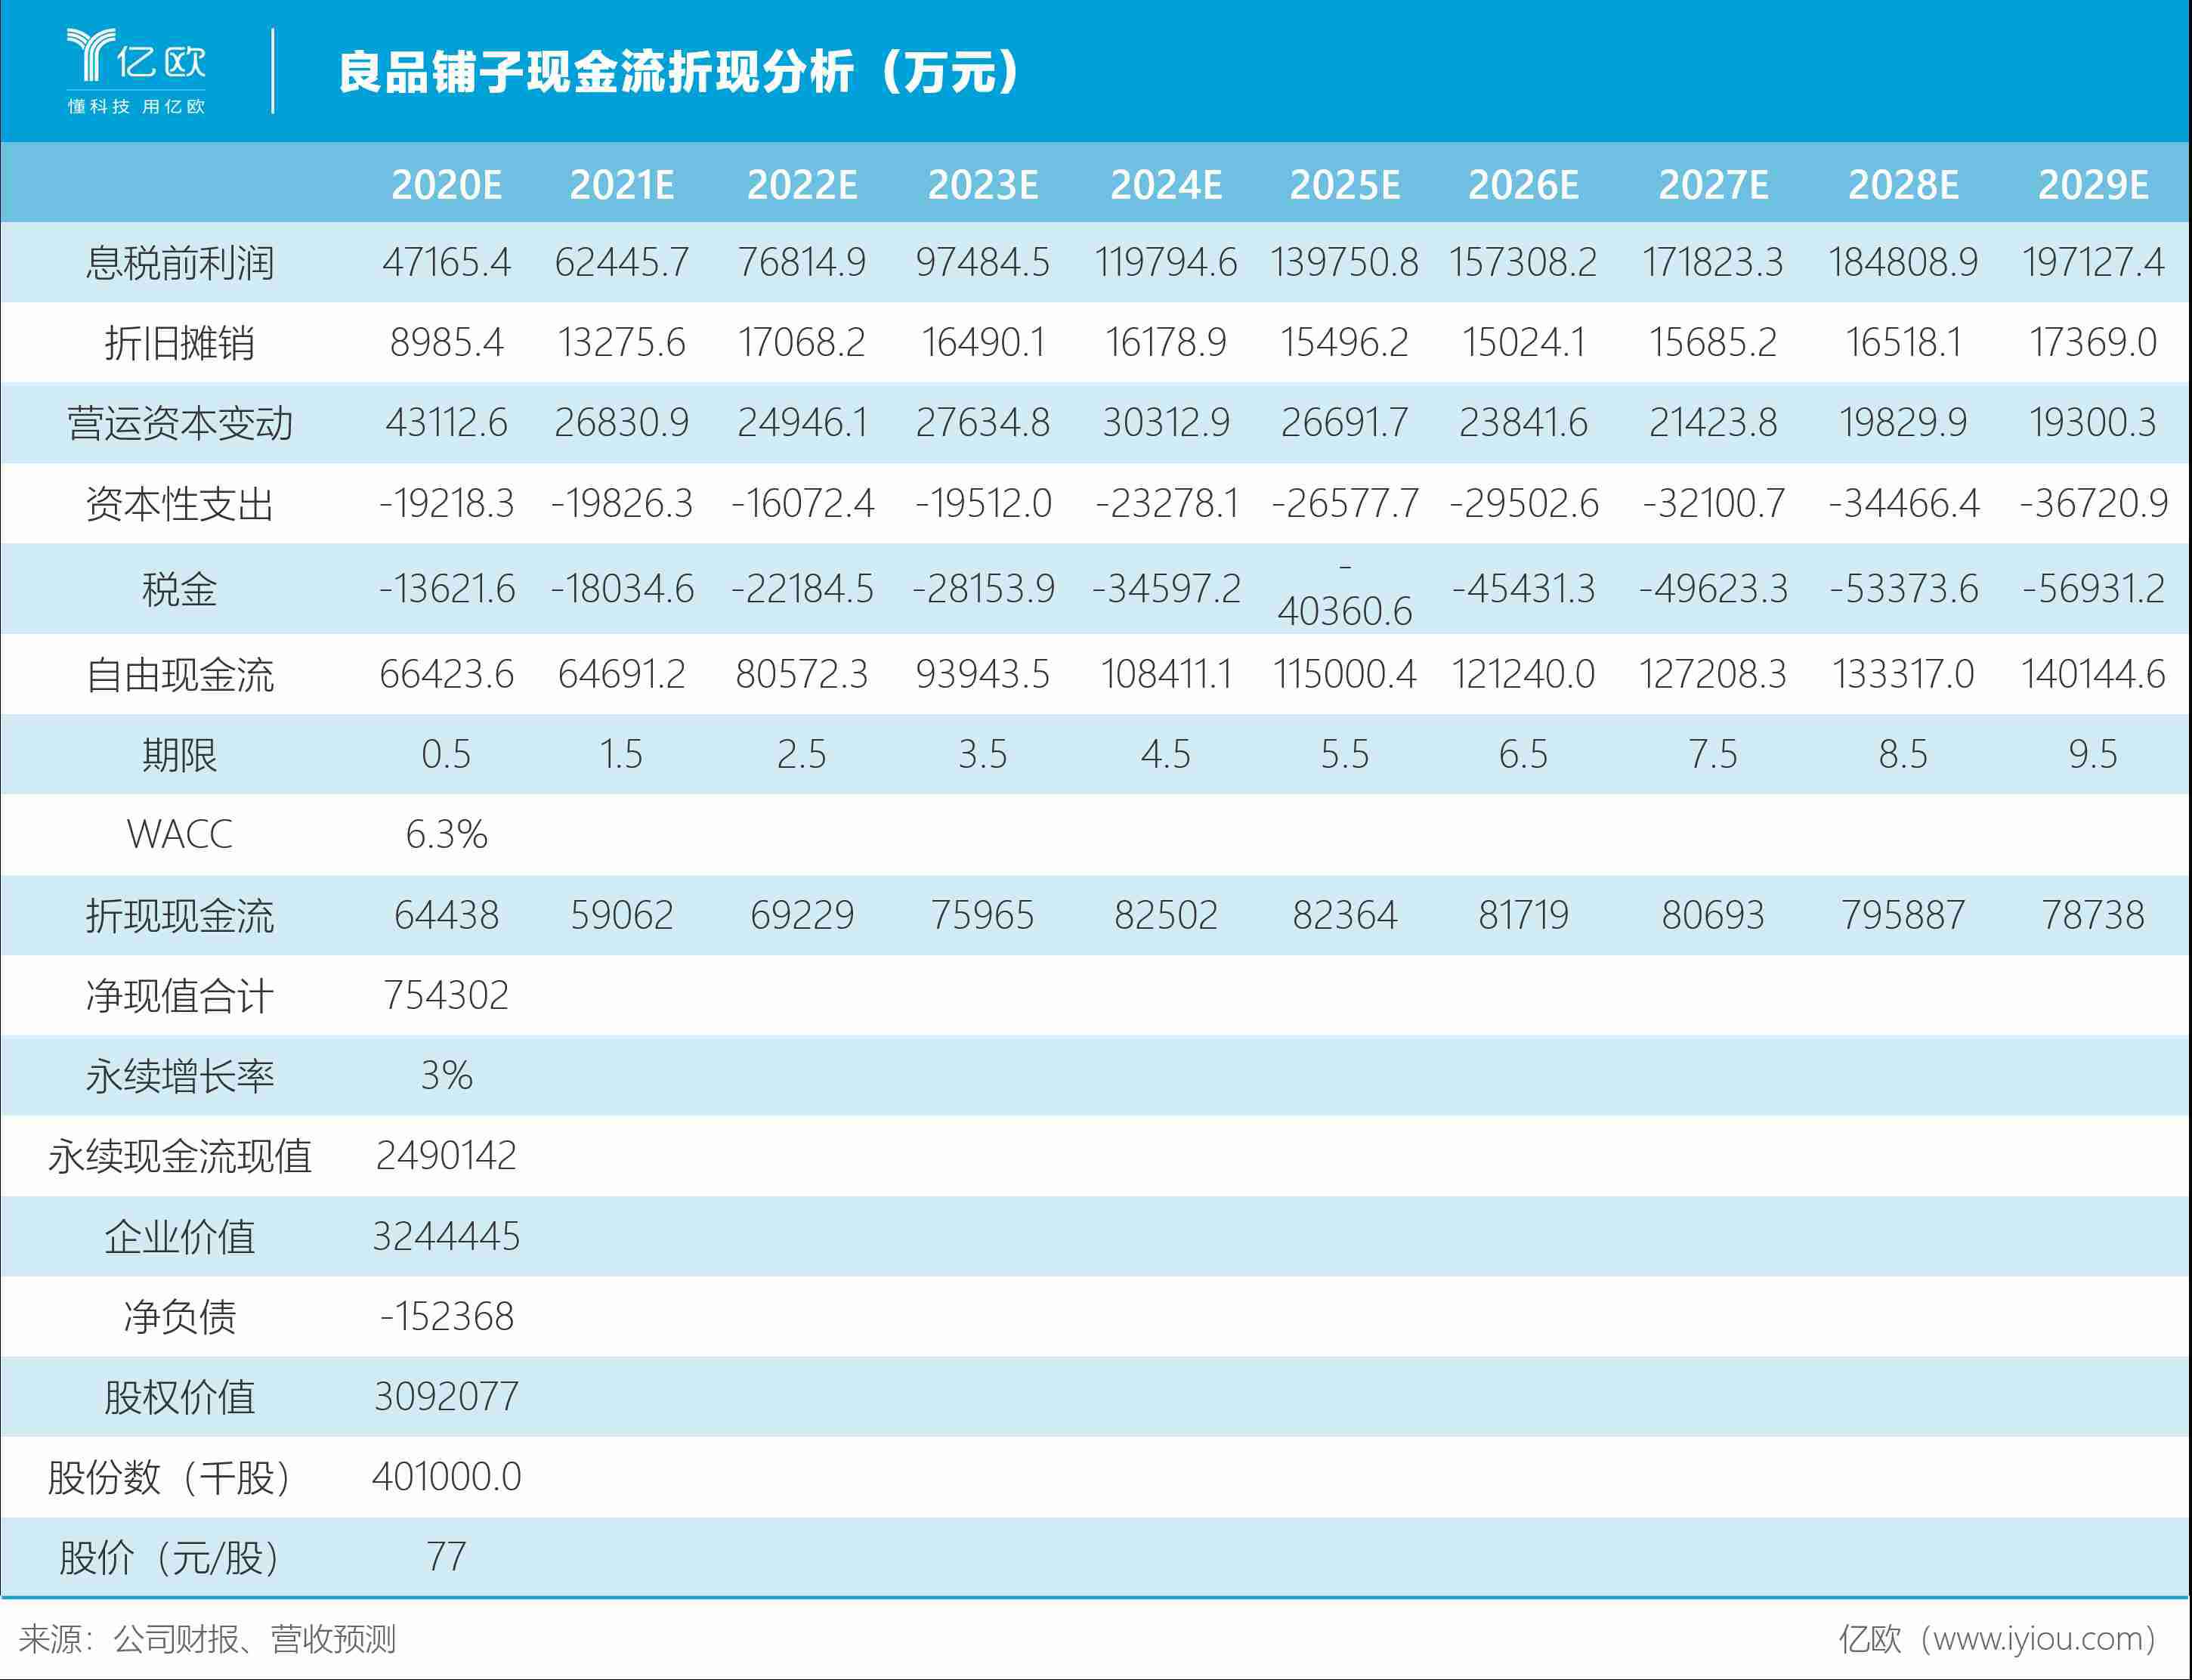Viewport: 2192px width, 1680px height.
Task: Click the slogan 懂科技 用亿欧
Action: [136, 106]
